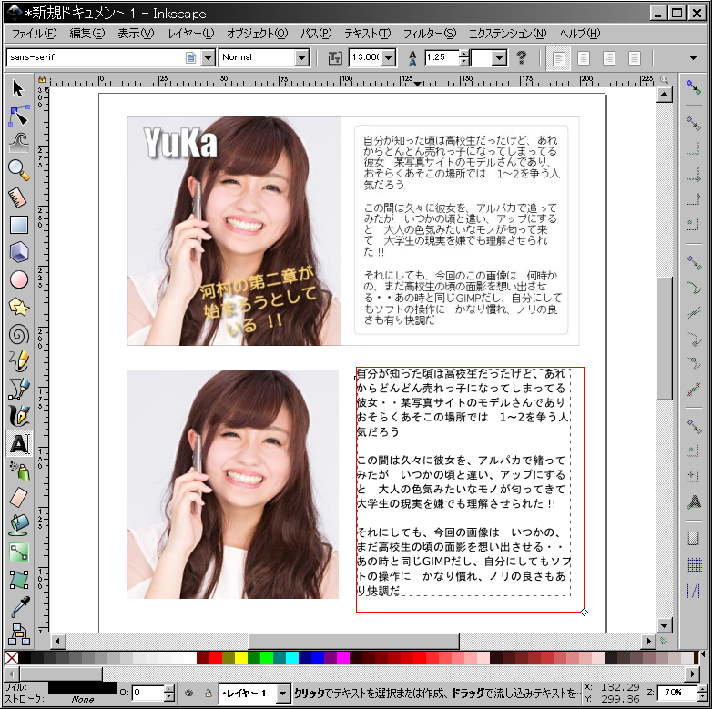The width and height of the screenshot is (712, 709).
Task: Open the 編集(E) menu
Action: [x=87, y=34]
